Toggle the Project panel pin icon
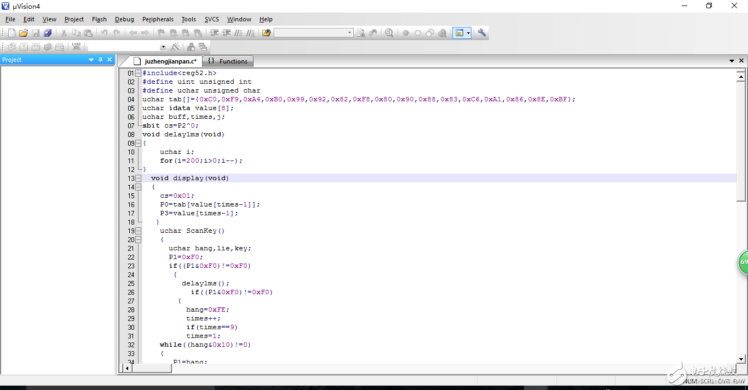748x390 pixels. 100,60
